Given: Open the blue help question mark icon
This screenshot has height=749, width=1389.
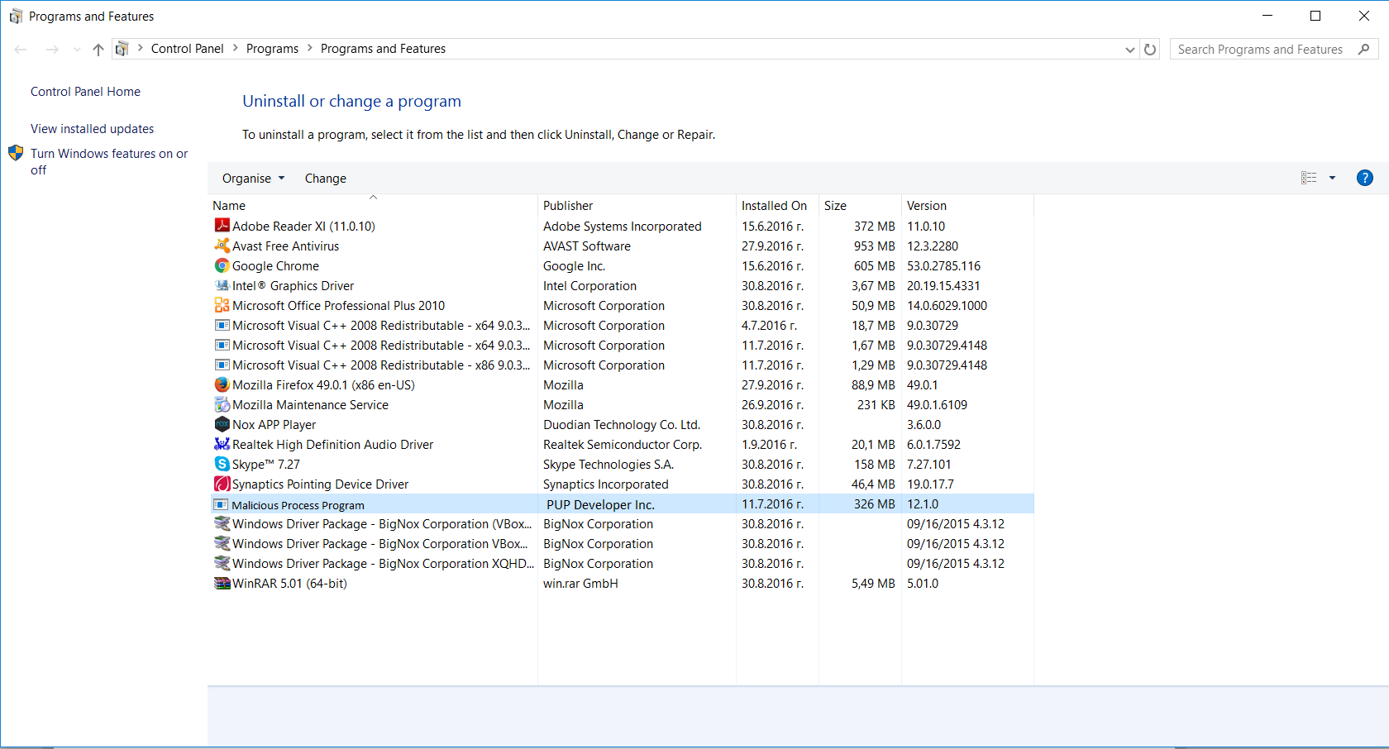Looking at the screenshot, I should (x=1364, y=178).
